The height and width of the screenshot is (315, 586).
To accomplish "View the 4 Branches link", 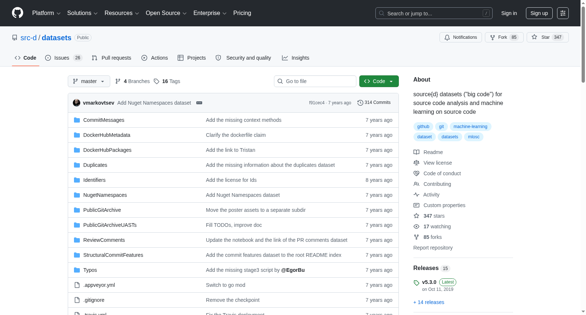I will point(133,81).
